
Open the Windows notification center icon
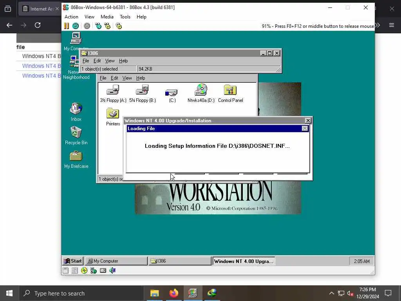tap(388, 293)
